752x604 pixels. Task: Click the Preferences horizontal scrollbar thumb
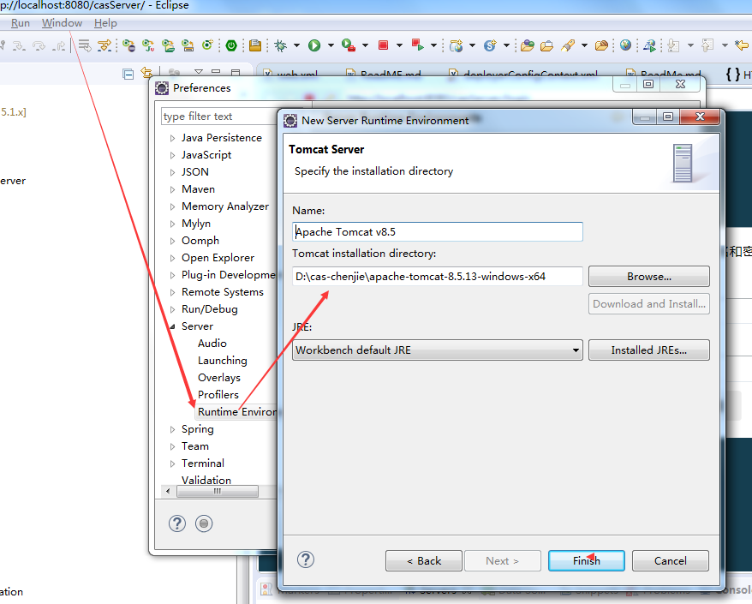(218, 491)
